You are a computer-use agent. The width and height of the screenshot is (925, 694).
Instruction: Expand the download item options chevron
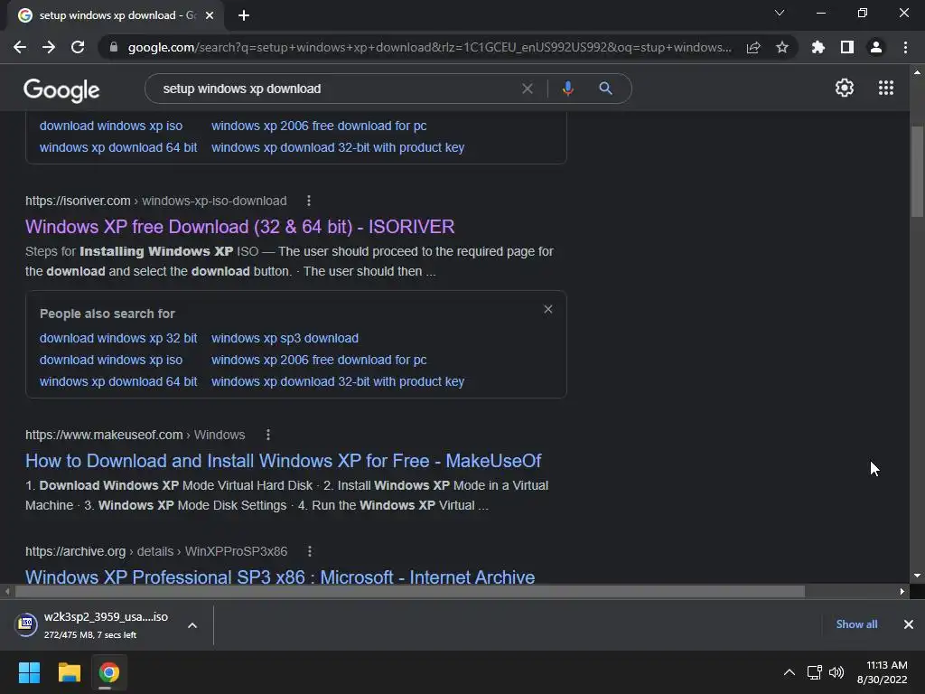coord(192,625)
